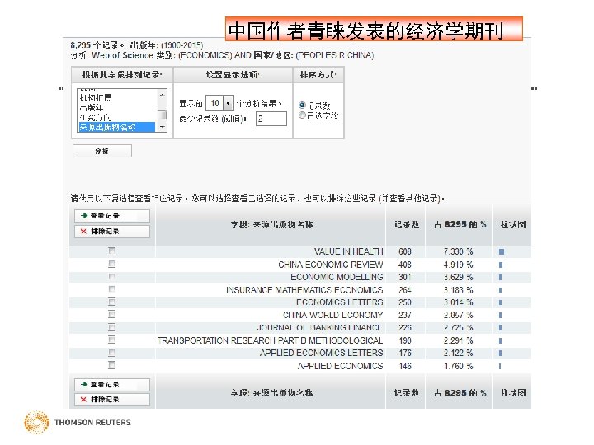Click the APPLIED ECONOMICS journal name
Viewport: 594px width, 445px height.
tap(340, 366)
